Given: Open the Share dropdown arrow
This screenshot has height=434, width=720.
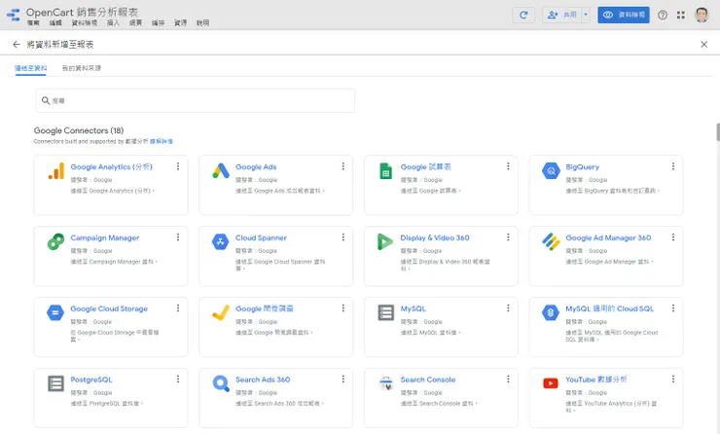Looking at the screenshot, I should pos(586,15).
